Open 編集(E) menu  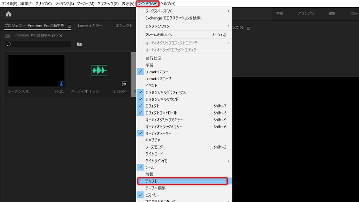click(26, 4)
